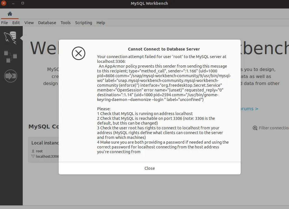
Task: Switch to the Home tab
Action: 10,14
